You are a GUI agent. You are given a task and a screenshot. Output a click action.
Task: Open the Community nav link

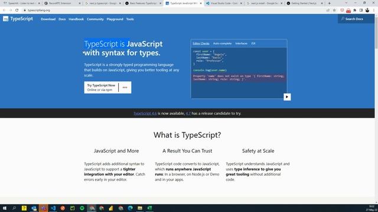point(95,19)
